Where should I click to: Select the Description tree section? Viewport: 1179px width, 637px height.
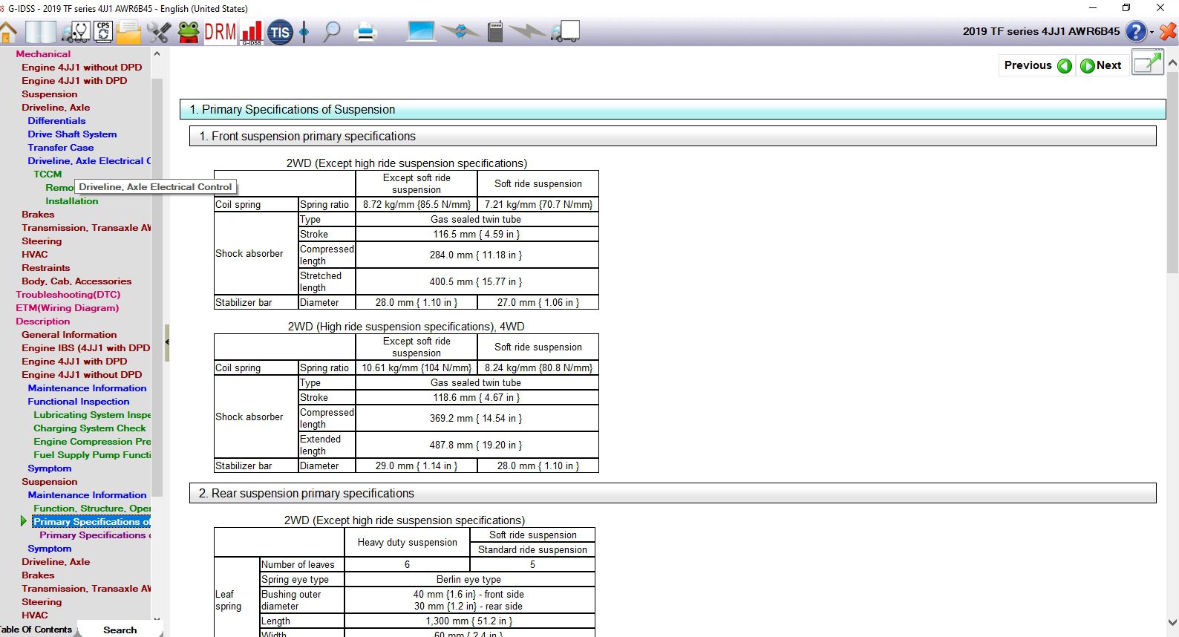[43, 321]
